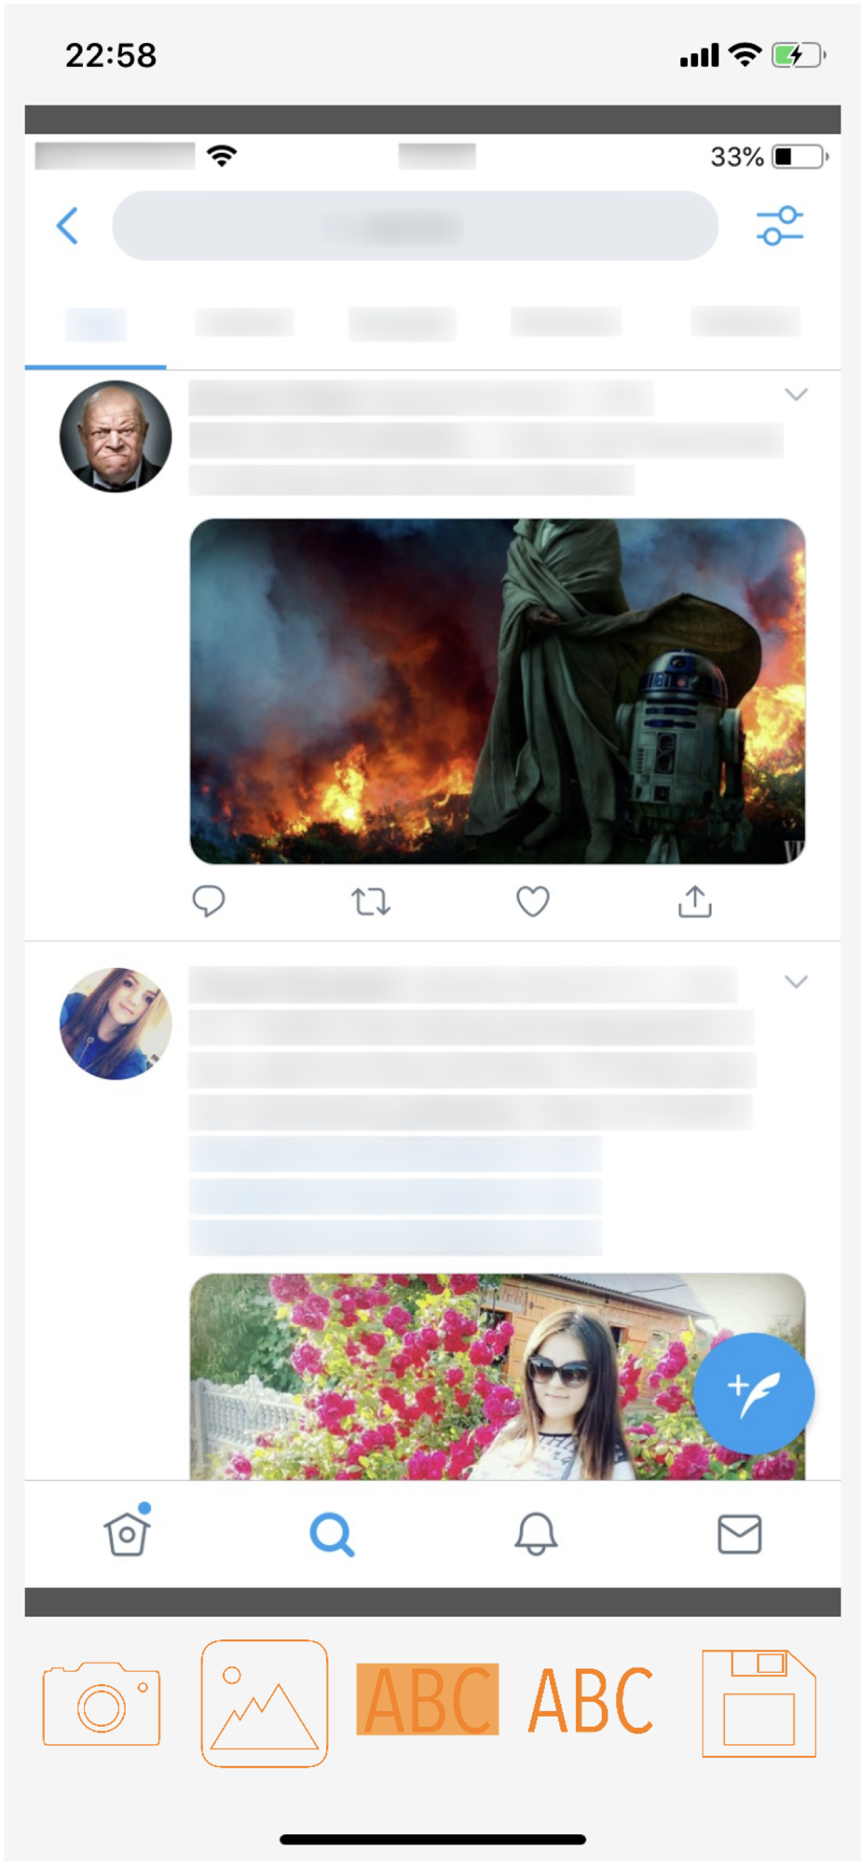This screenshot has width=861, height=1865.
Task: Open search filter settings icon
Action: click(x=780, y=226)
